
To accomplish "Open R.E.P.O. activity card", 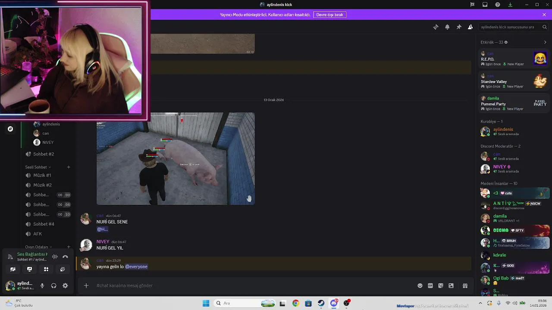I will (514, 59).
